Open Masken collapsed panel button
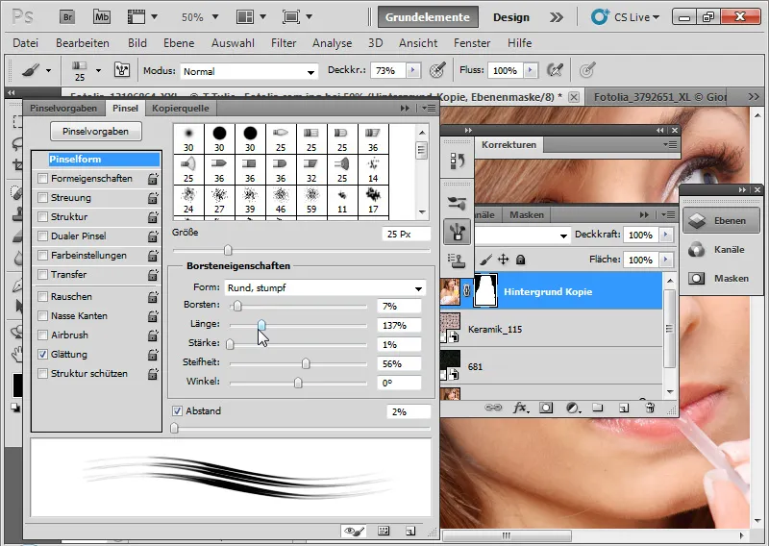 coord(722,279)
